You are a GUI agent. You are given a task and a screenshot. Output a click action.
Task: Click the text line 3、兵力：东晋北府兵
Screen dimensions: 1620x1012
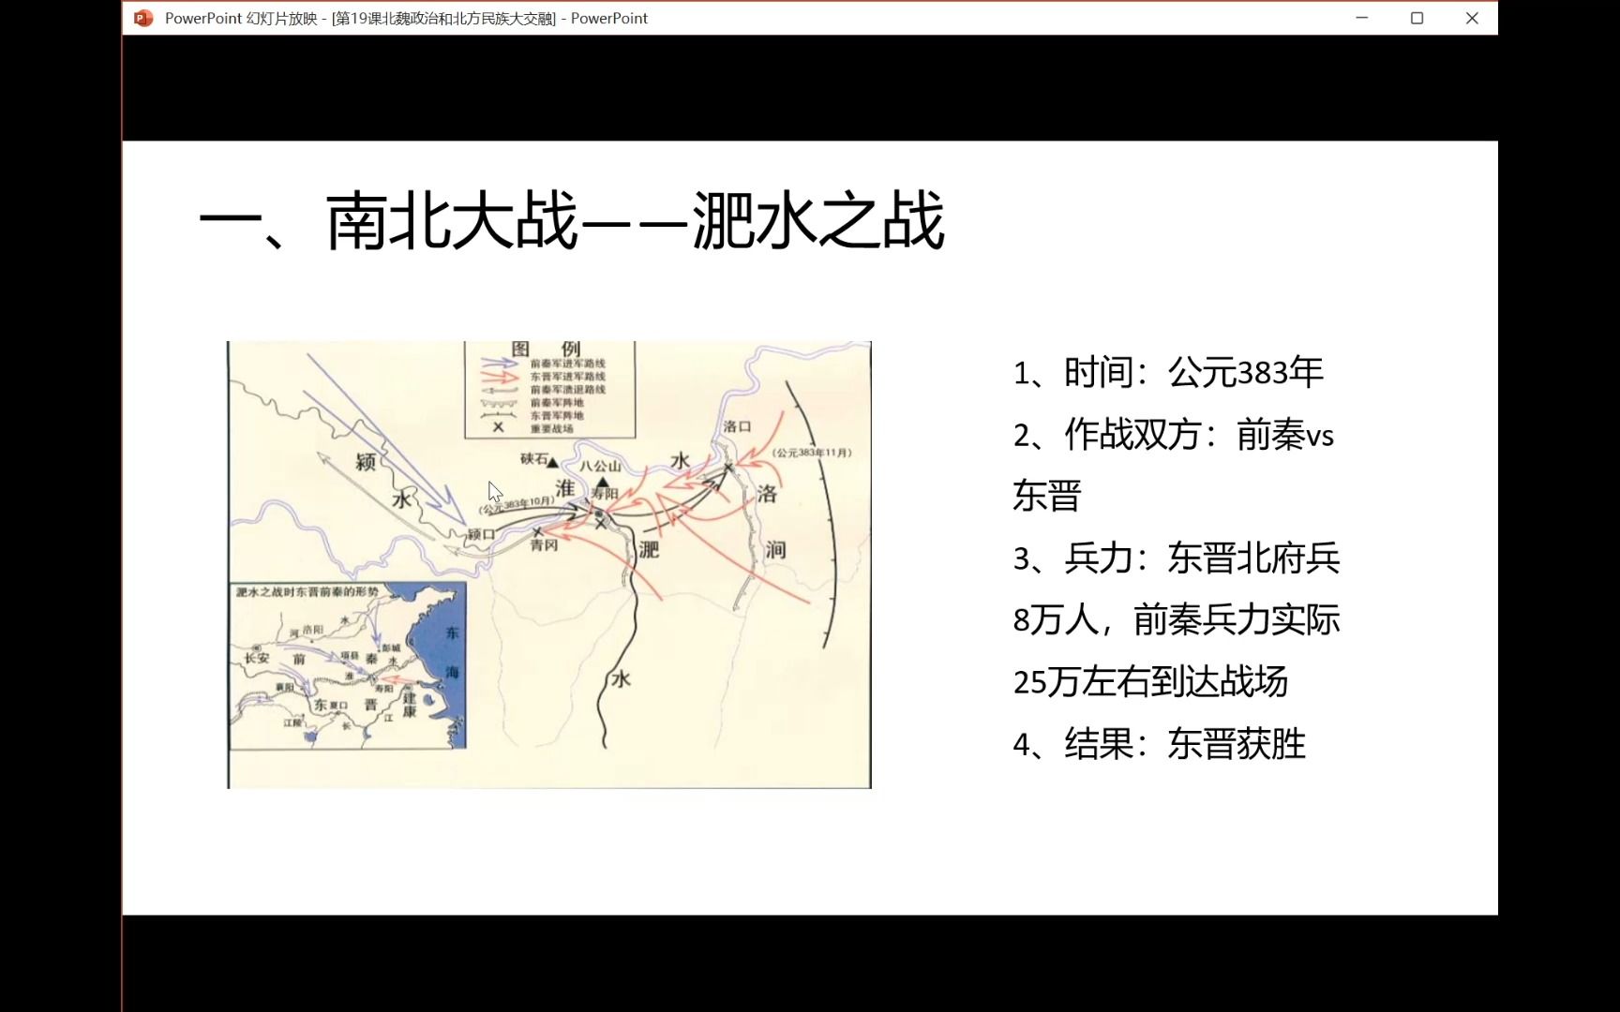pyautogui.click(x=1177, y=558)
